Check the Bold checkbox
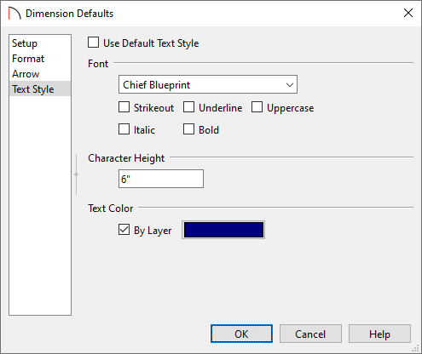 tap(188, 129)
